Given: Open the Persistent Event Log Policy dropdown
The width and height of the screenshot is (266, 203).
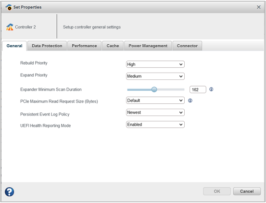Looking at the screenshot, I should (155, 113).
